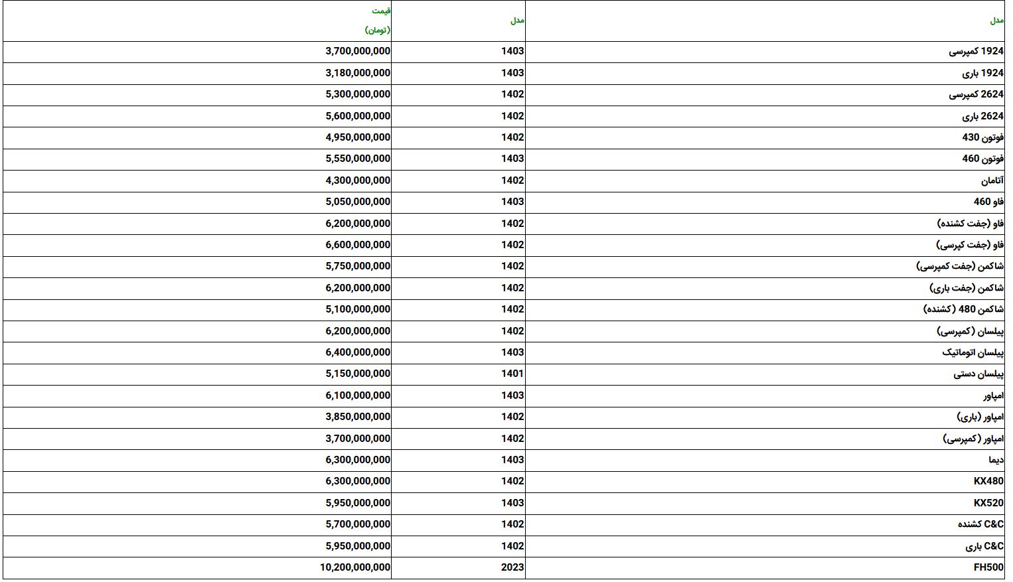Image resolution: width=1013 pixels, height=582 pixels.
Task: Click the KX520 model name
Action: (x=988, y=503)
